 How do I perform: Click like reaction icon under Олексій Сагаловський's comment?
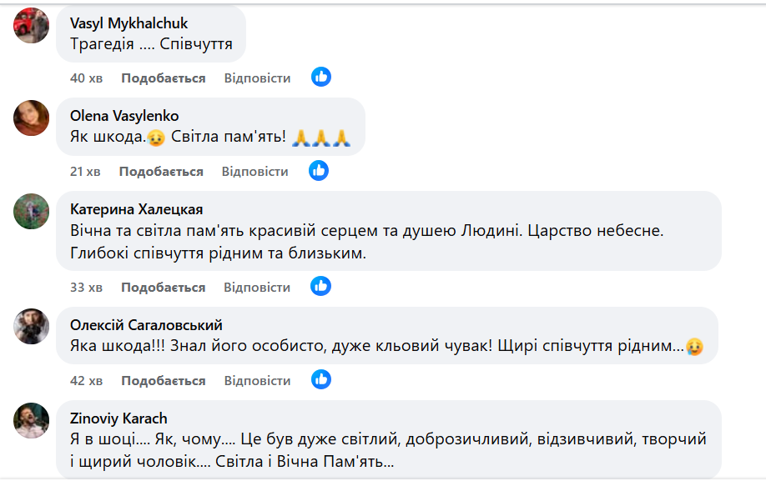pos(321,380)
